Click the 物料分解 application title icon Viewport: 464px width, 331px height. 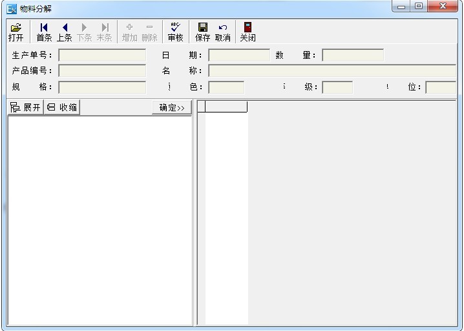click(12, 9)
